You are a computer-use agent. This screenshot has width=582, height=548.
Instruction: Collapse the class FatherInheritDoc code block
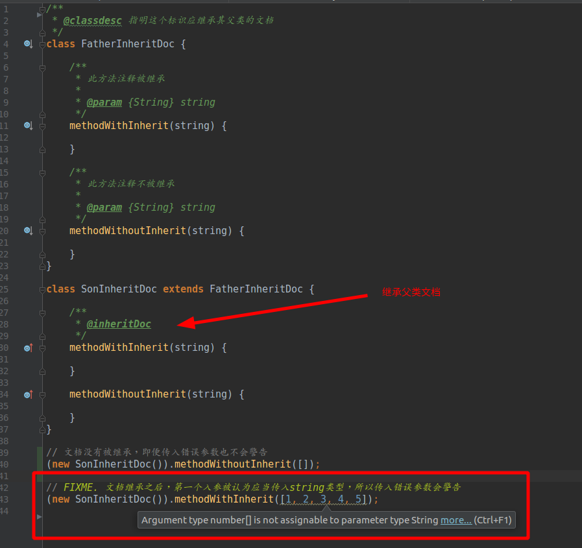(x=42, y=45)
